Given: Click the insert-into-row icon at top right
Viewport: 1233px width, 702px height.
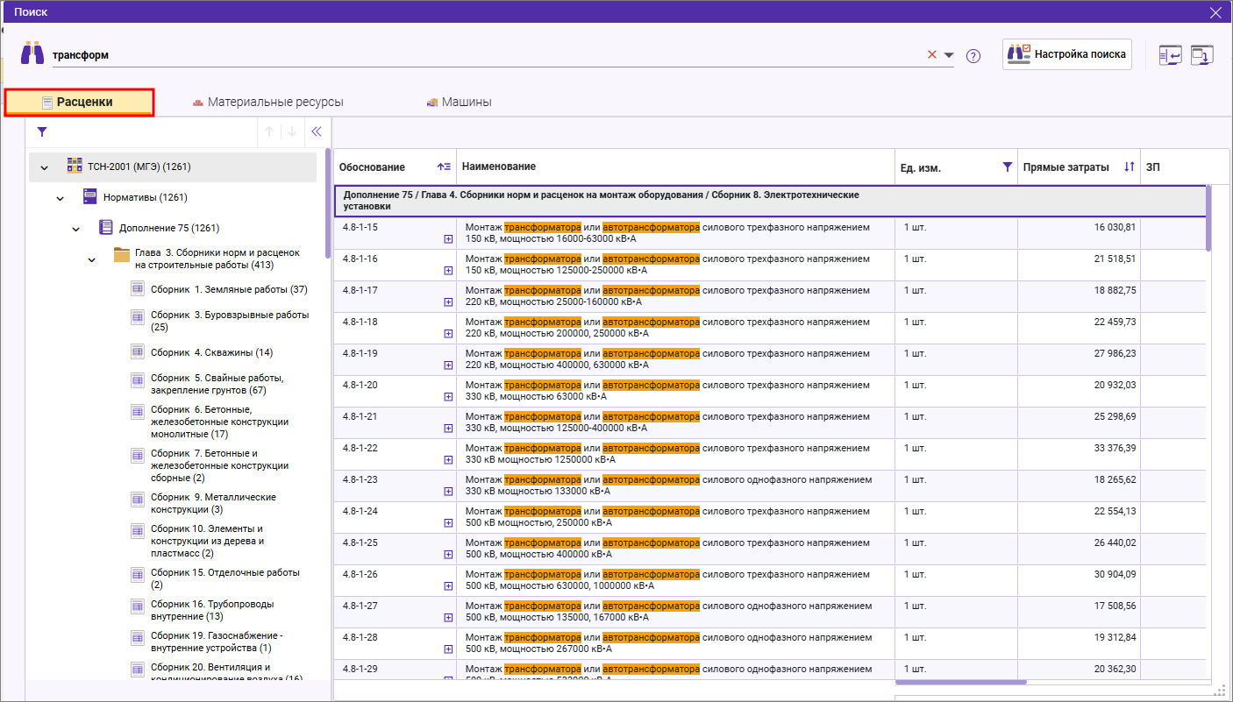Looking at the screenshot, I should pos(1170,55).
